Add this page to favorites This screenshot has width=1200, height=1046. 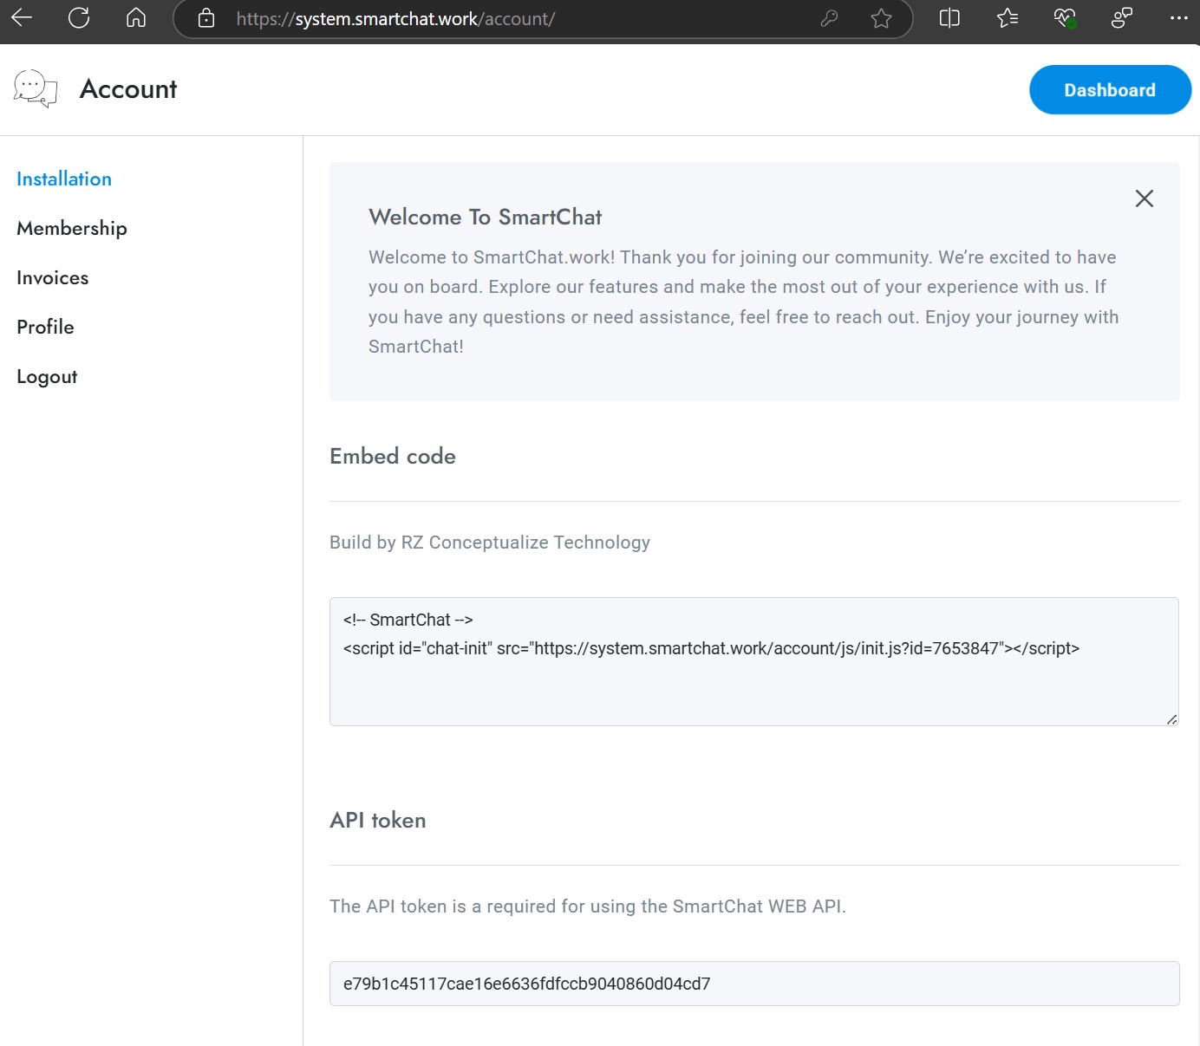click(881, 19)
